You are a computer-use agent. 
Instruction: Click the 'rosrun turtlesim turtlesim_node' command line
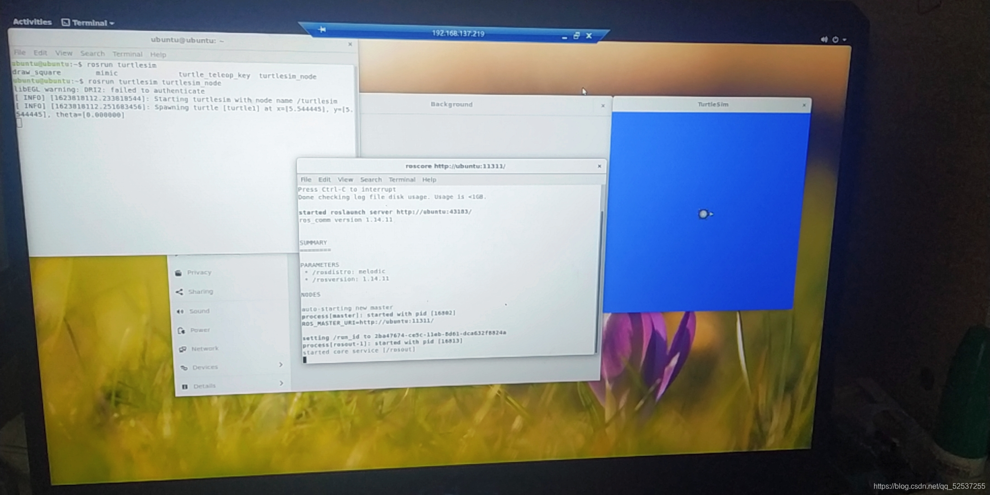click(x=154, y=83)
